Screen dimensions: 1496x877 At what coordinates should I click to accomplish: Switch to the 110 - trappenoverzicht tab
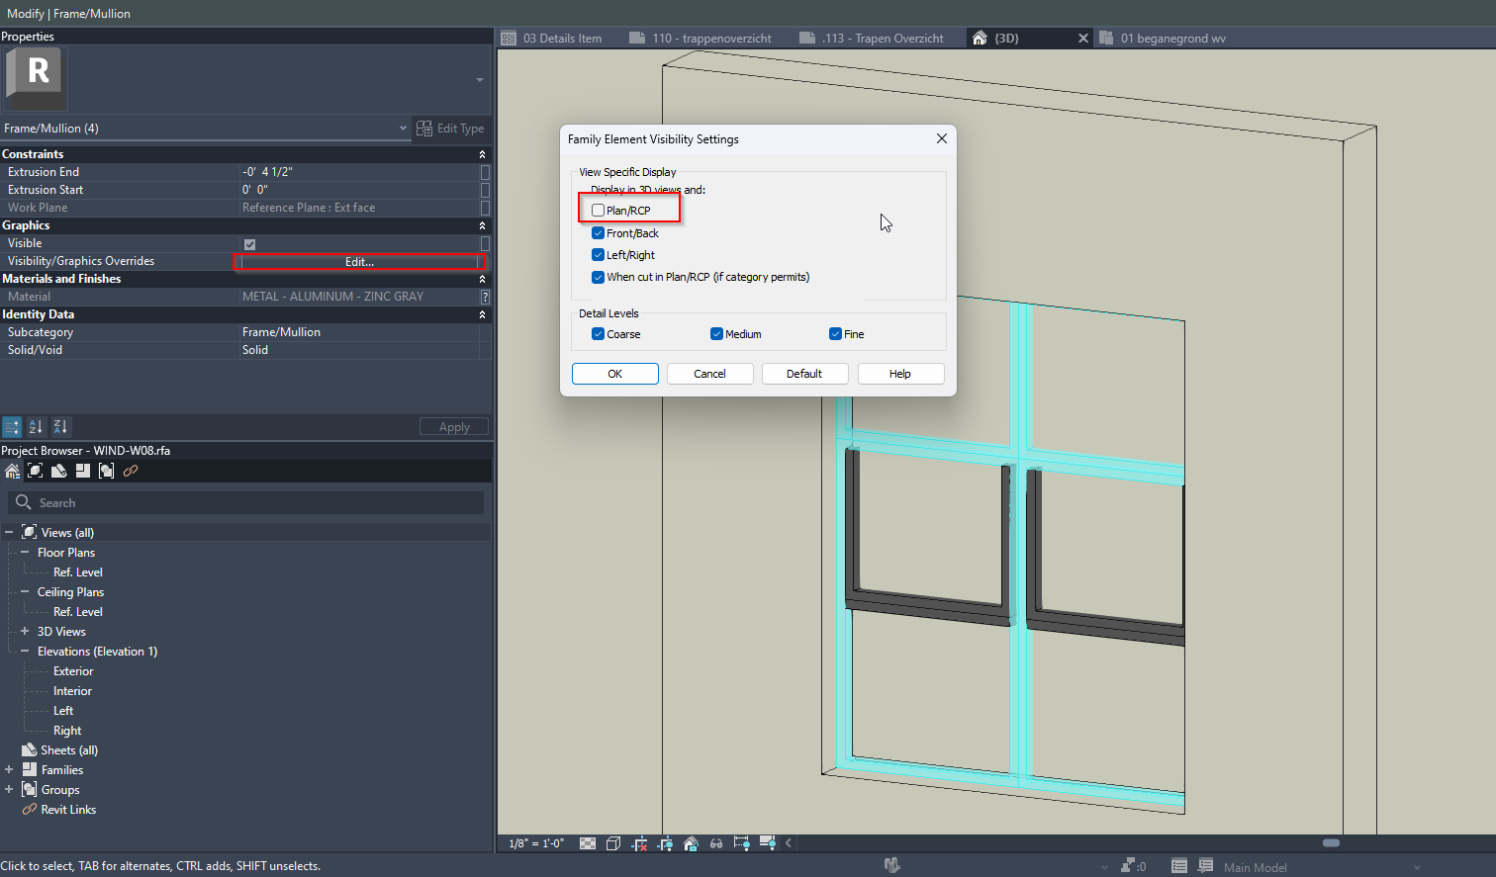(701, 39)
